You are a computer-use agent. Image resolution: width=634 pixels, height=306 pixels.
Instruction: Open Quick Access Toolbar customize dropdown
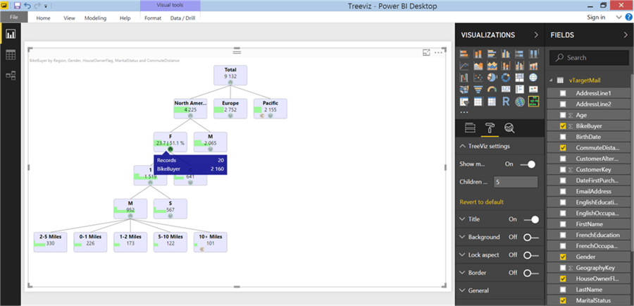click(x=46, y=6)
